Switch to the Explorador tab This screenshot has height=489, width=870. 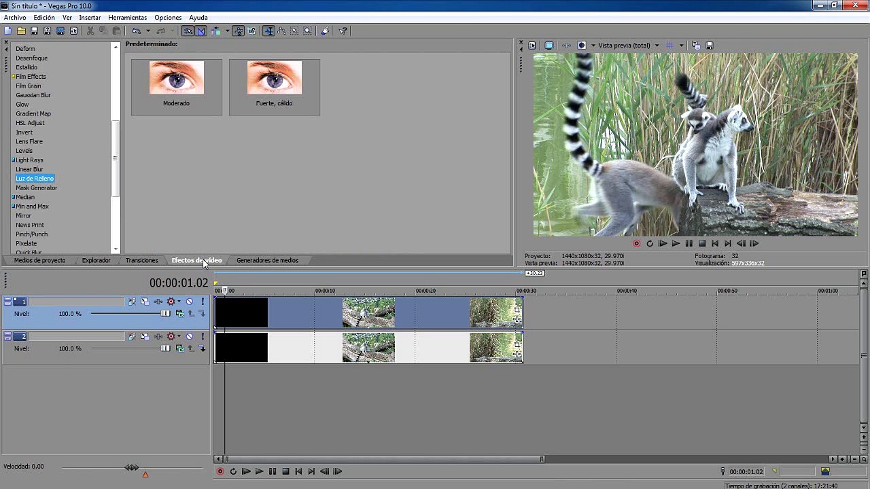tap(96, 260)
